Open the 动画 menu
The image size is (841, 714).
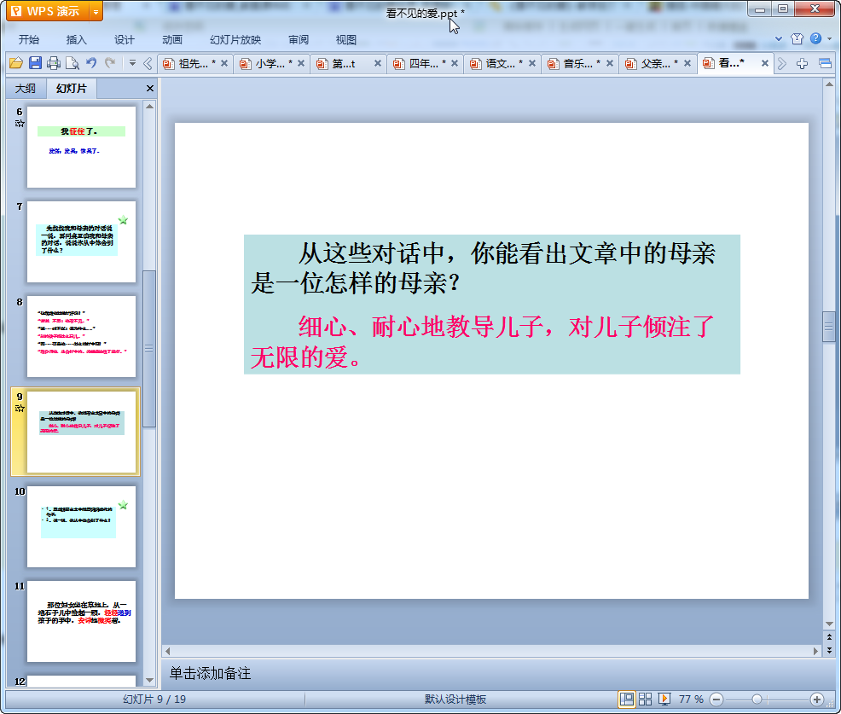(x=172, y=39)
